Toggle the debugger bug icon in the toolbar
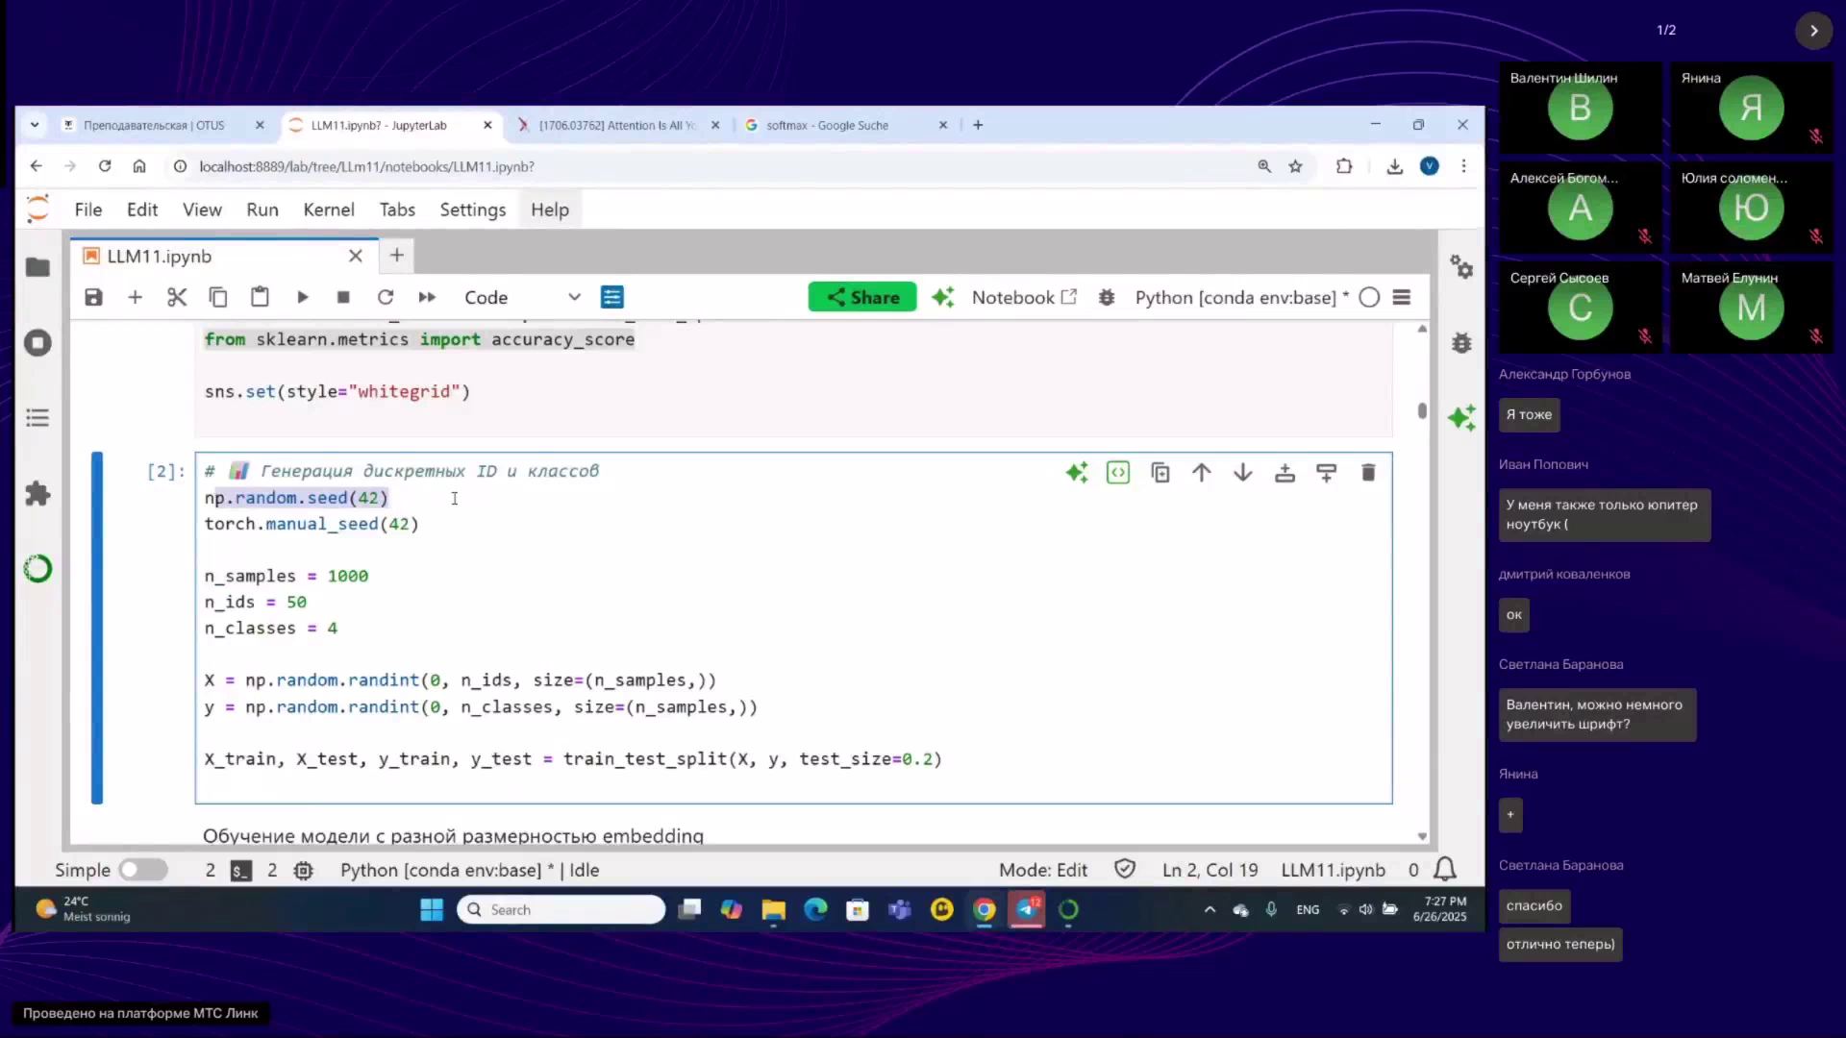Screen dimensions: 1846x1038 point(1107,298)
